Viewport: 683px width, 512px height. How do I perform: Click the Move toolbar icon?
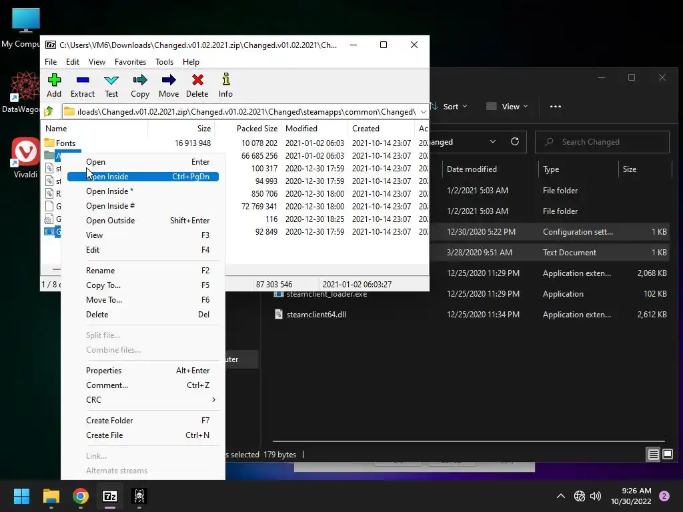click(x=169, y=85)
